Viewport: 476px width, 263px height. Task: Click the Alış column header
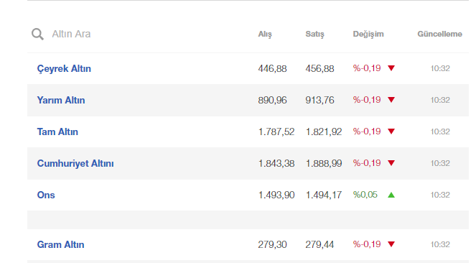[265, 34]
